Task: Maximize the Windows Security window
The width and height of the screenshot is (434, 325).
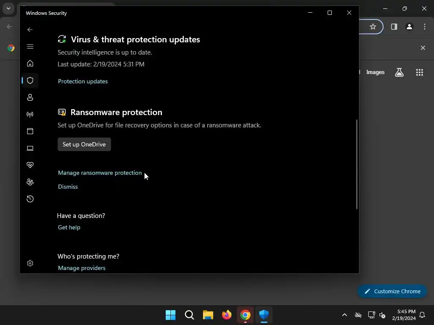Action: tap(330, 13)
